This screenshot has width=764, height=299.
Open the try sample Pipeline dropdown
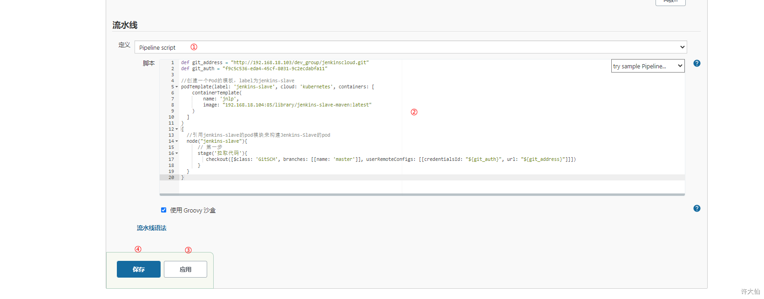[x=648, y=66]
